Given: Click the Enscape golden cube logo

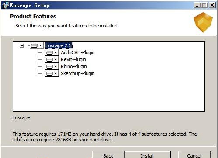Looking at the screenshot, I should pos(203,22).
